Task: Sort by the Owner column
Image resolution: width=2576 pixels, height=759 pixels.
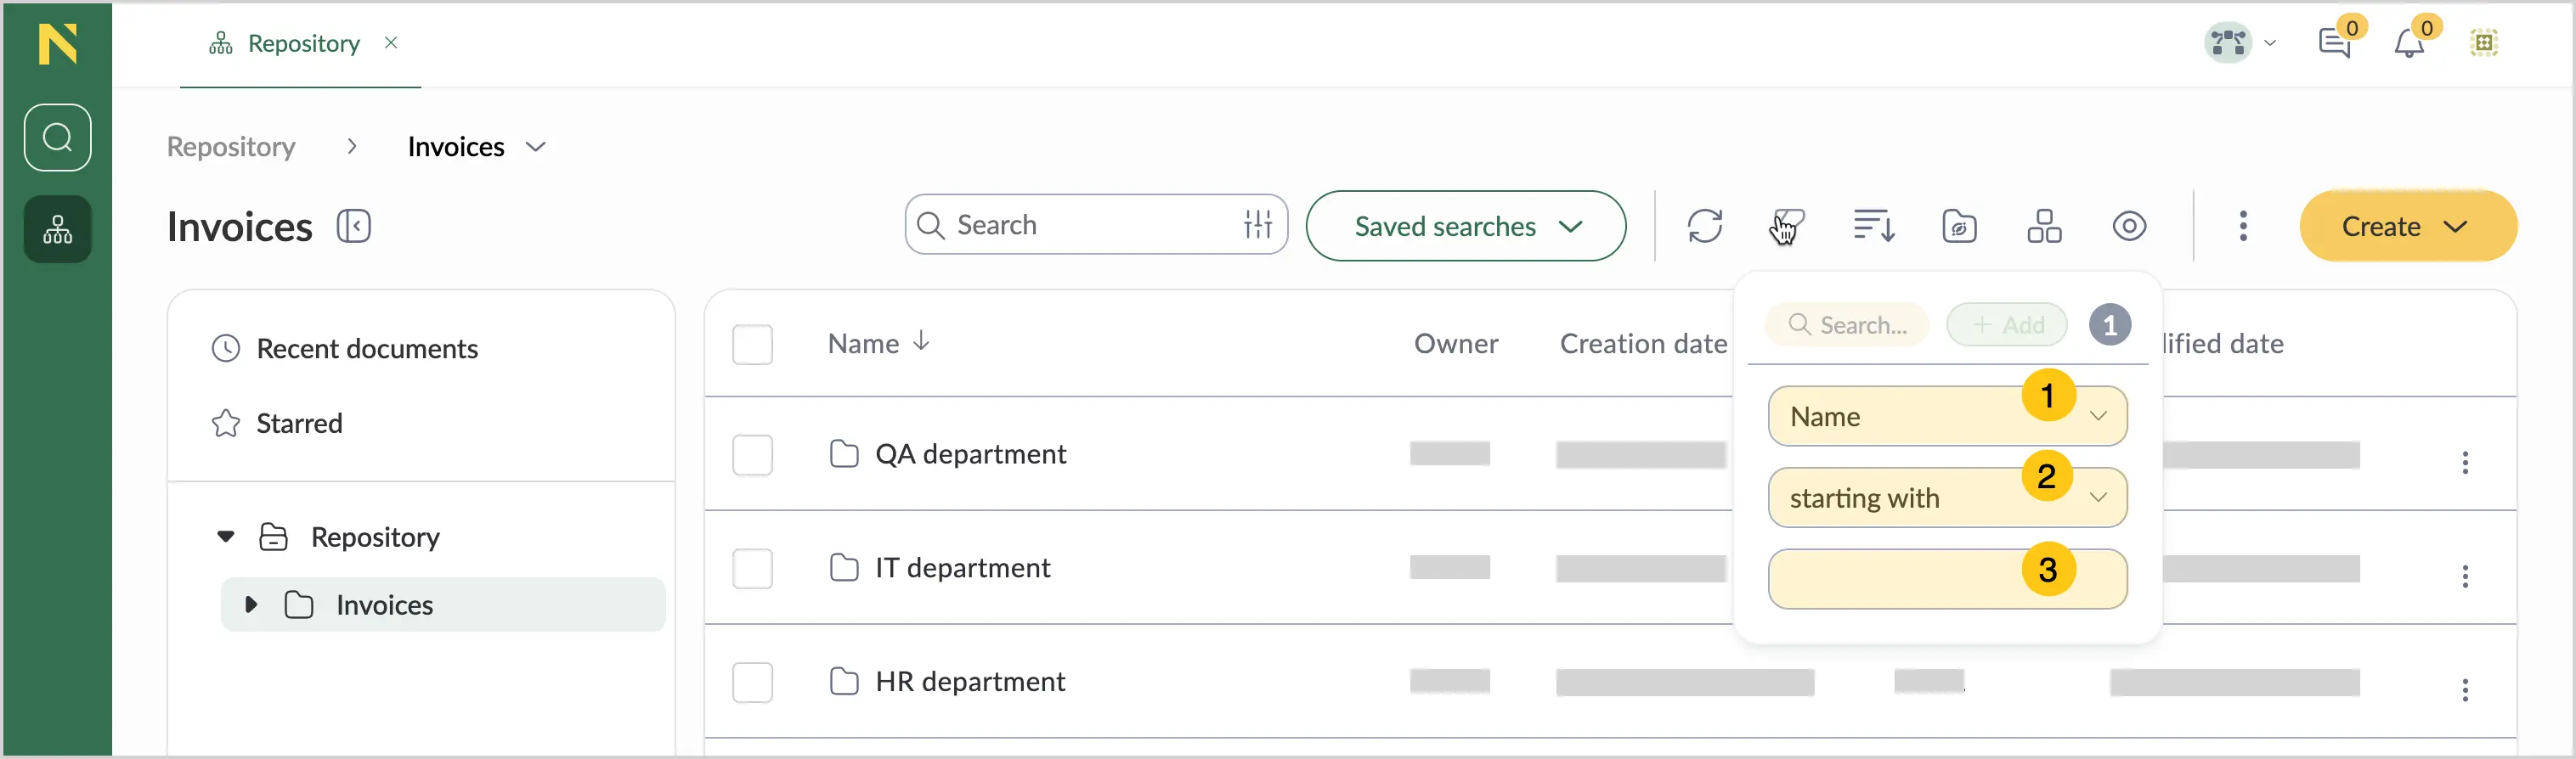Action: (x=1456, y=344)
